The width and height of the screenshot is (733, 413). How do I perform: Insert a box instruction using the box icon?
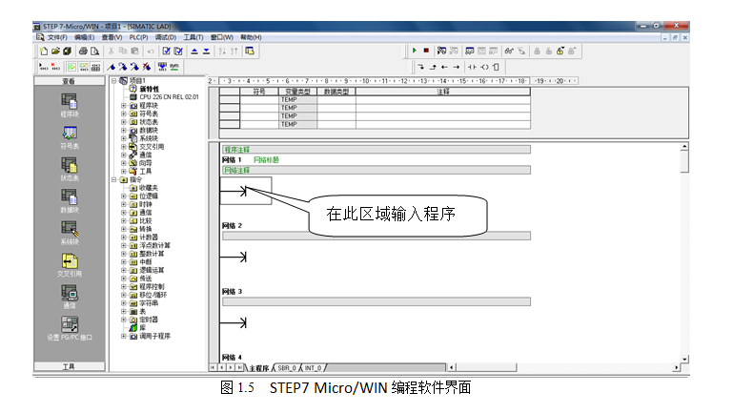[x=496, y=67]
